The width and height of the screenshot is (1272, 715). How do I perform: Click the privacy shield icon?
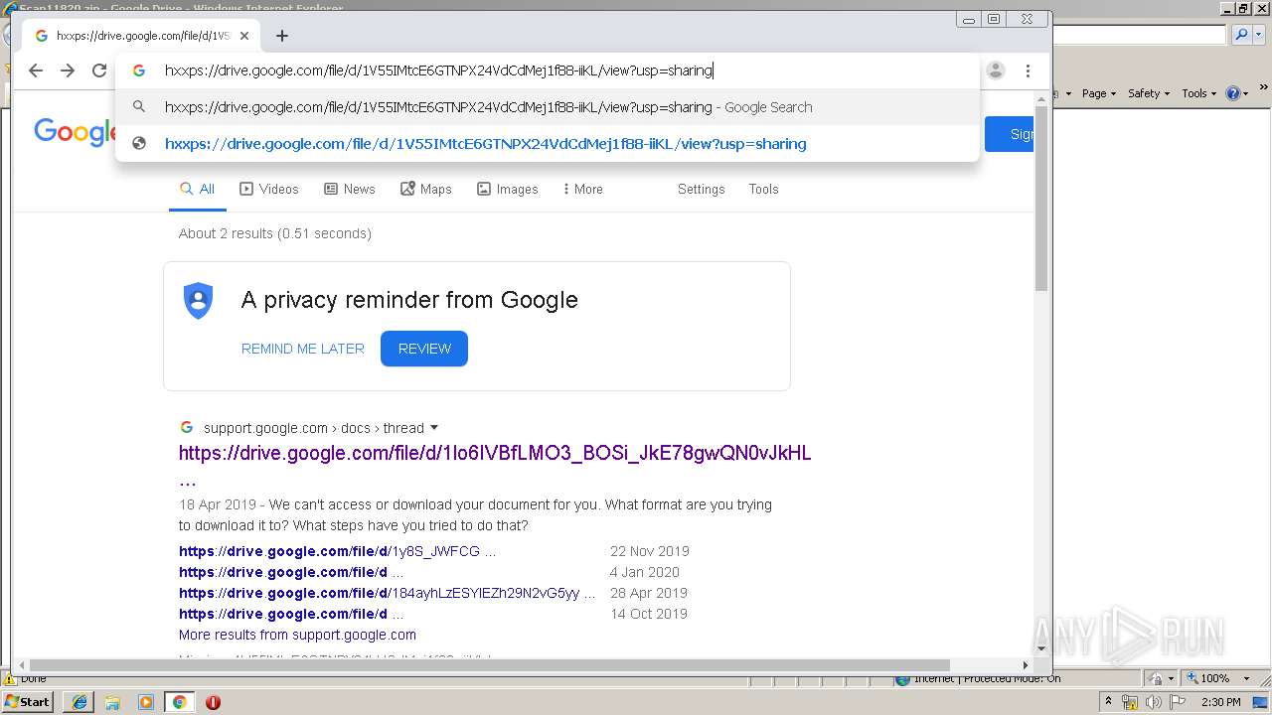(199, 300)
